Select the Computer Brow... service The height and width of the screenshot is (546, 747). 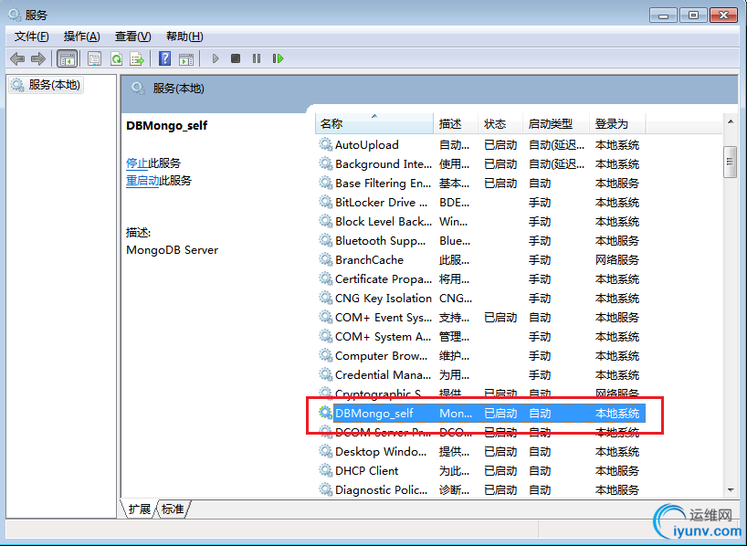tap(481, 355)
